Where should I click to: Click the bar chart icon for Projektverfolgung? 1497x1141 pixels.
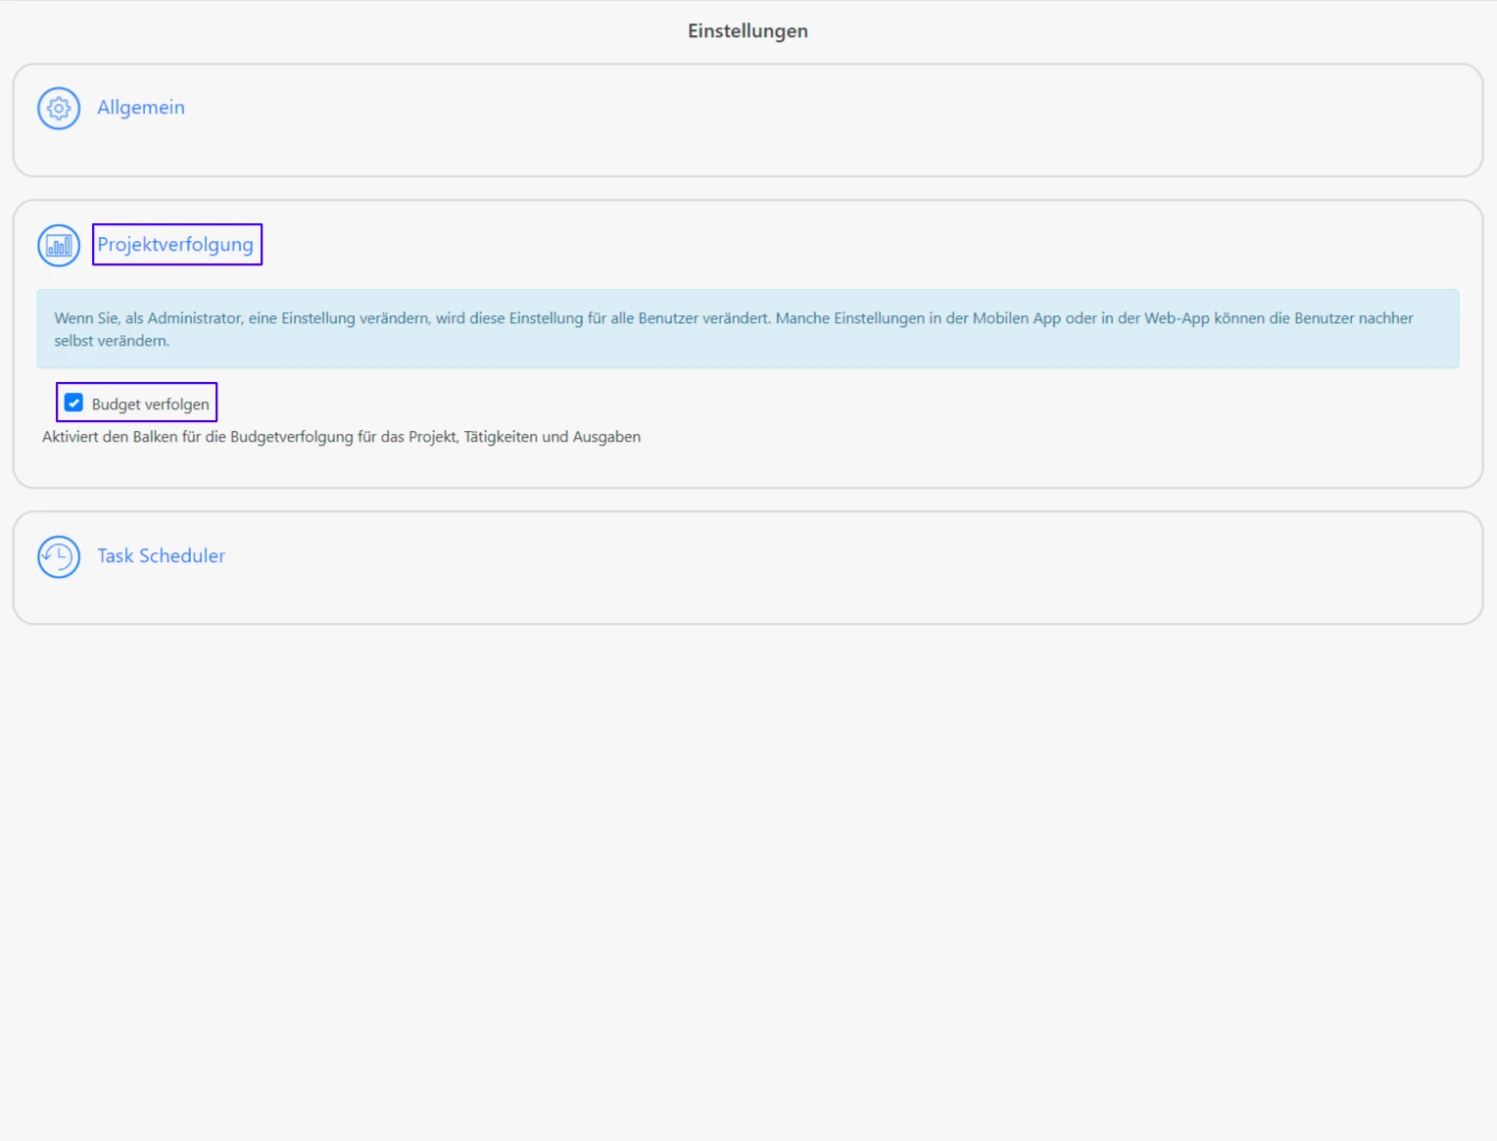[59, 246]
